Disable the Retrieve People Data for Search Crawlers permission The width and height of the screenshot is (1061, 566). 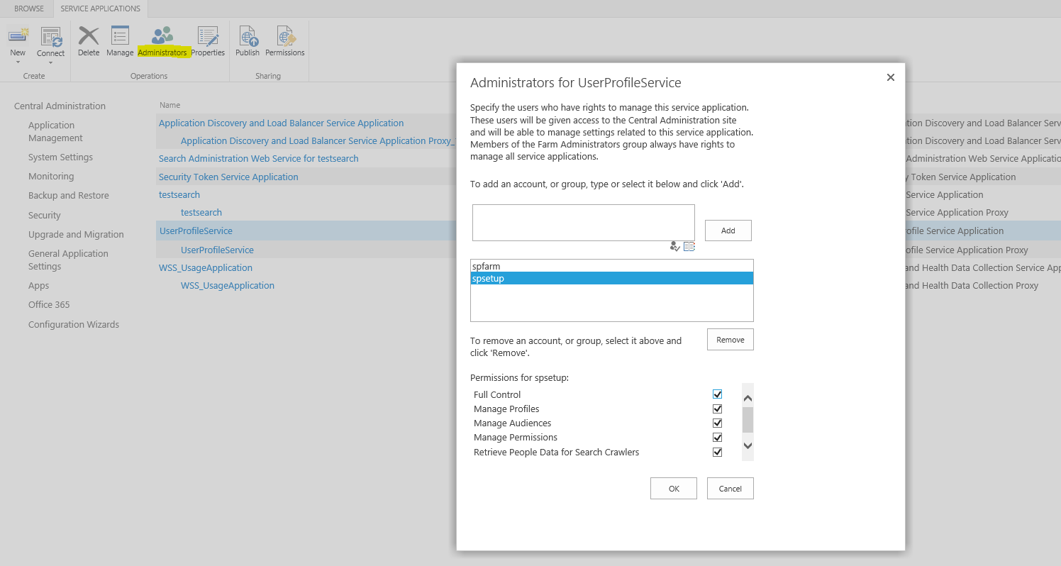point(717,452)
